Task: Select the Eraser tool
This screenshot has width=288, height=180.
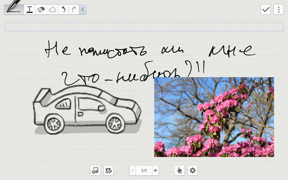Action: pyautogui.click(x=41, y=10)
